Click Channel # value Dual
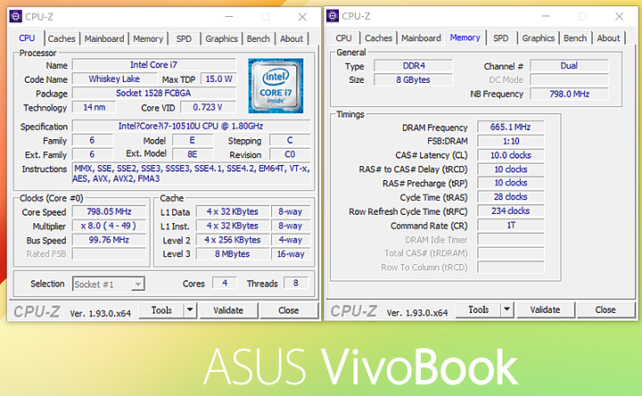Viewport: 642px width, 396px height. [x=569, y=65]
